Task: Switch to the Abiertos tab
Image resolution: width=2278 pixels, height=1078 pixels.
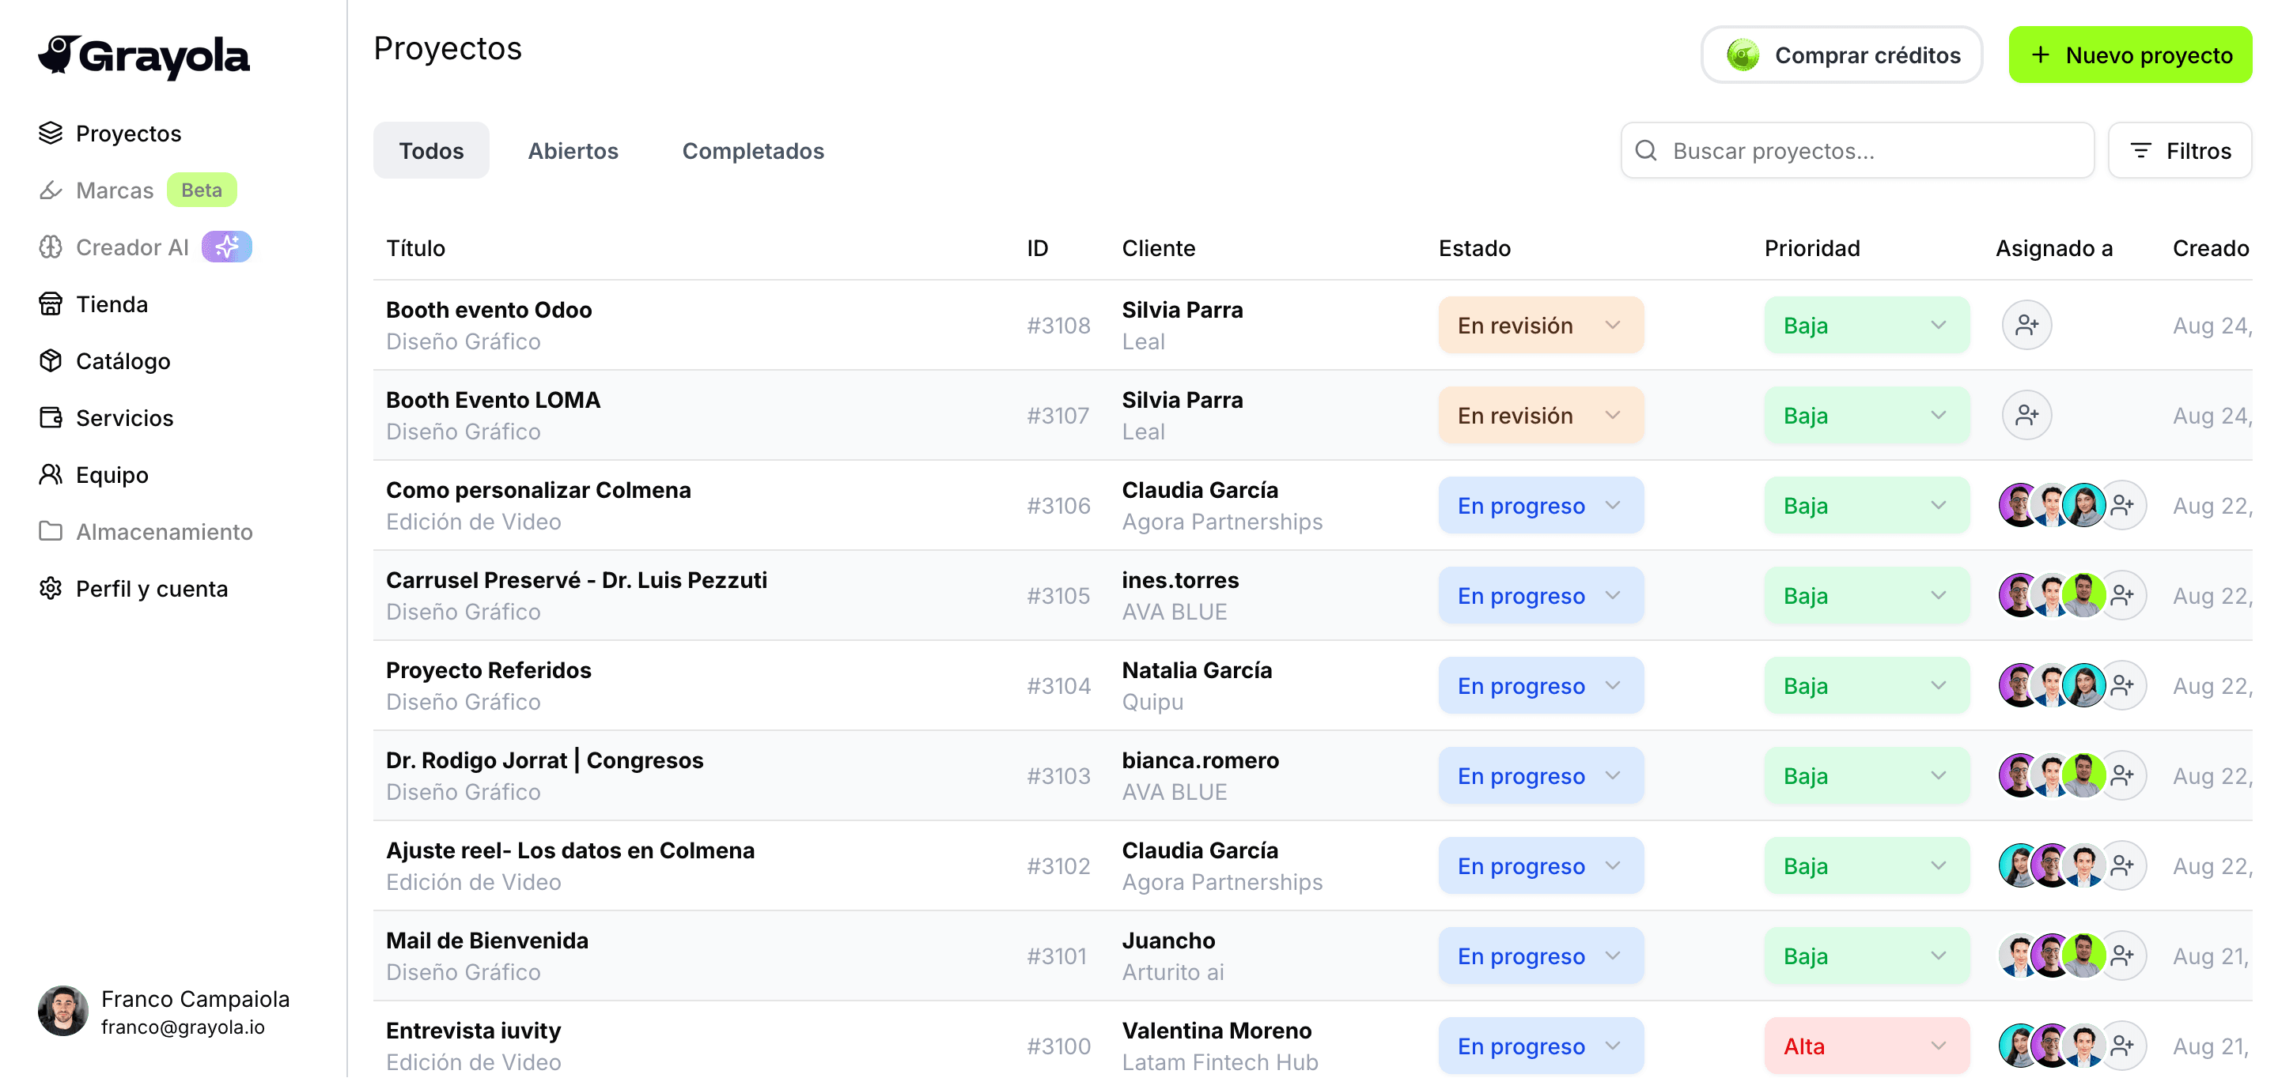Action: point(573,150)
